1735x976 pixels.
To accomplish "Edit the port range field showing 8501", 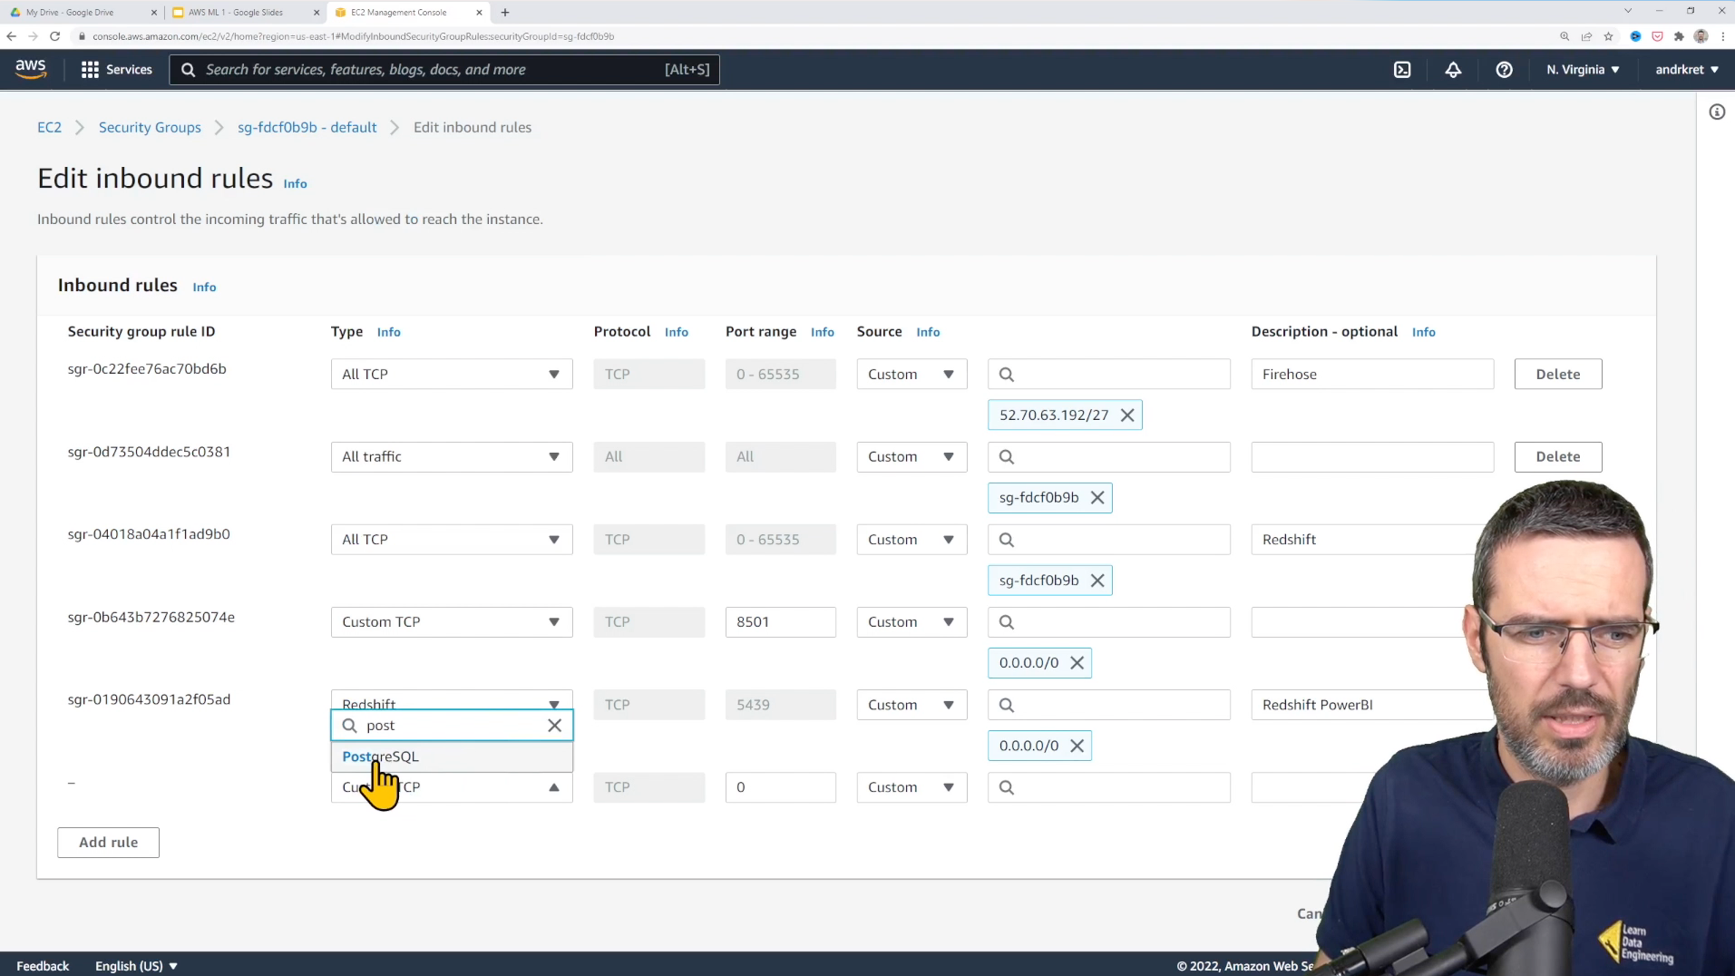I will (x=780, y=622).
